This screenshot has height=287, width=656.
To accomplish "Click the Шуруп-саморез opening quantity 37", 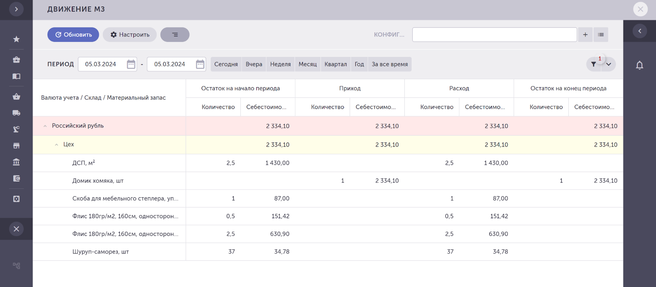I will (x=232, y=252).
